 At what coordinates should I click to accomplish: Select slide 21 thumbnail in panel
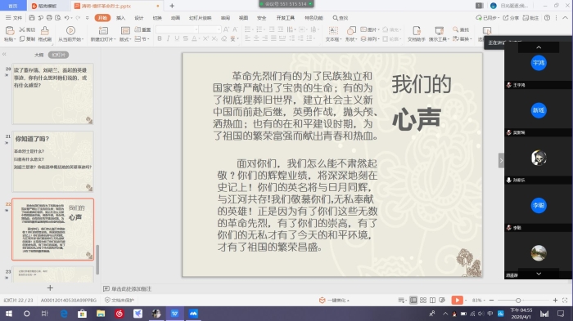click(x=52, y=162)
